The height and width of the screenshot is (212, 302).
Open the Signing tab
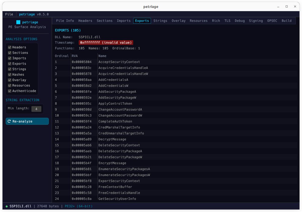click(256, 21)
